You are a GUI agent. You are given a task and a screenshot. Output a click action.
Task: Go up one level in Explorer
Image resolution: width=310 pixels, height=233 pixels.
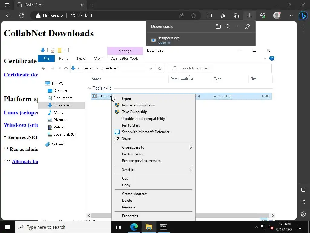click(x=66, y=68)
